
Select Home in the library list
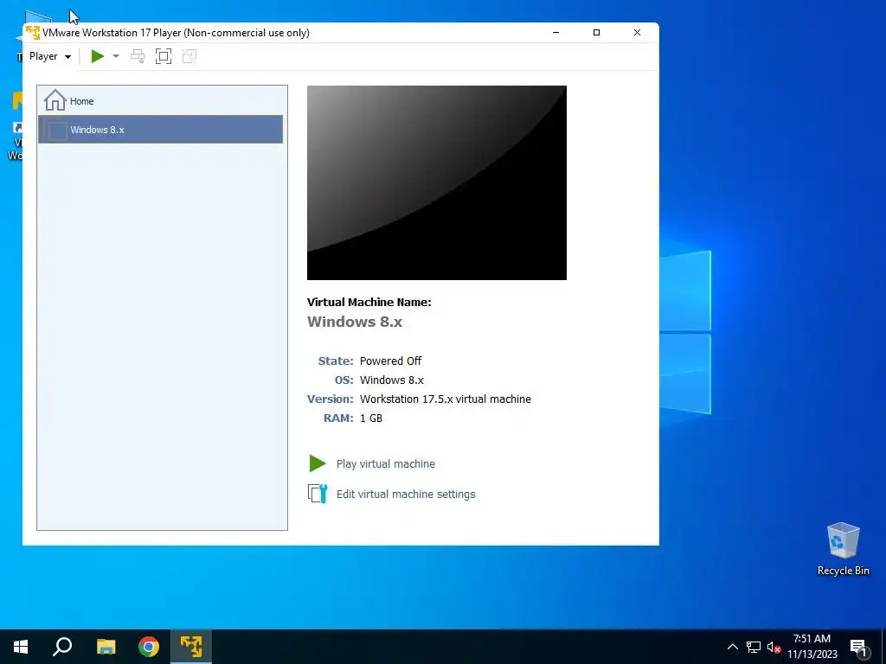160,101
